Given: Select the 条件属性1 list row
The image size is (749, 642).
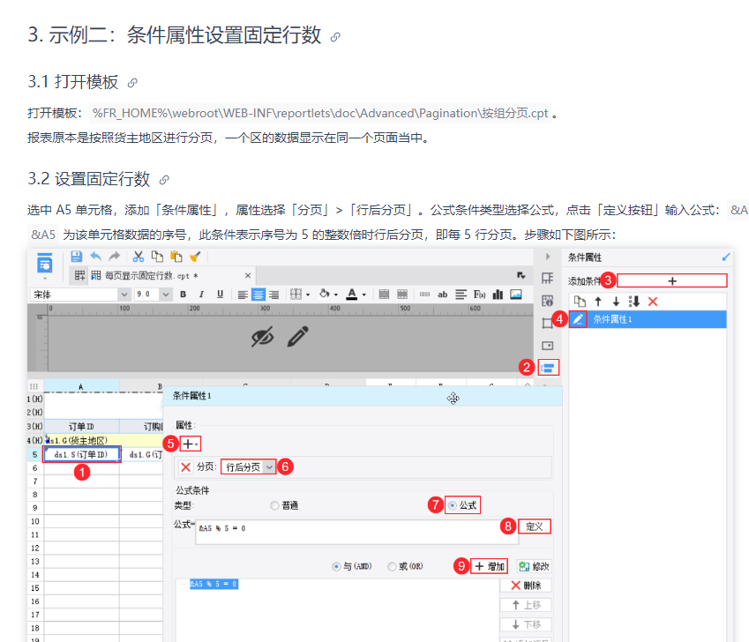Looking at the screenshot, I should click(x=648, y=319).
